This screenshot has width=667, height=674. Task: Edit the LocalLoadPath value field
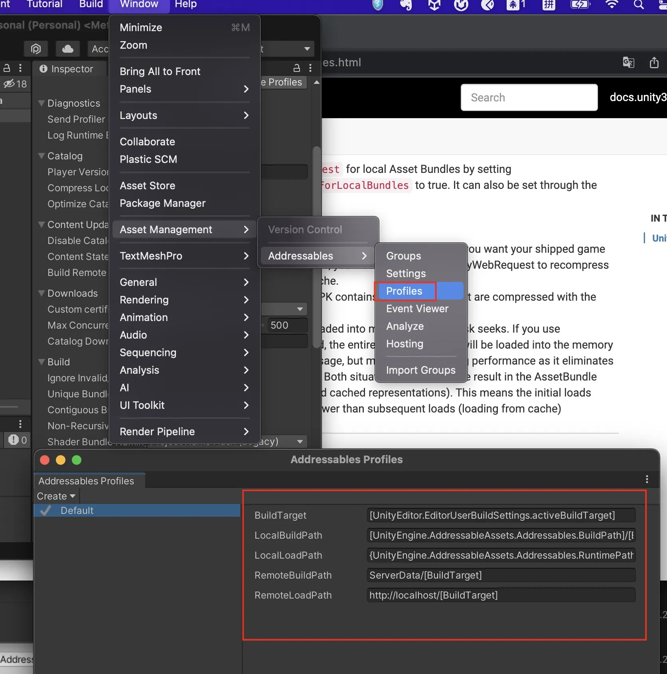tap(501, 555)
